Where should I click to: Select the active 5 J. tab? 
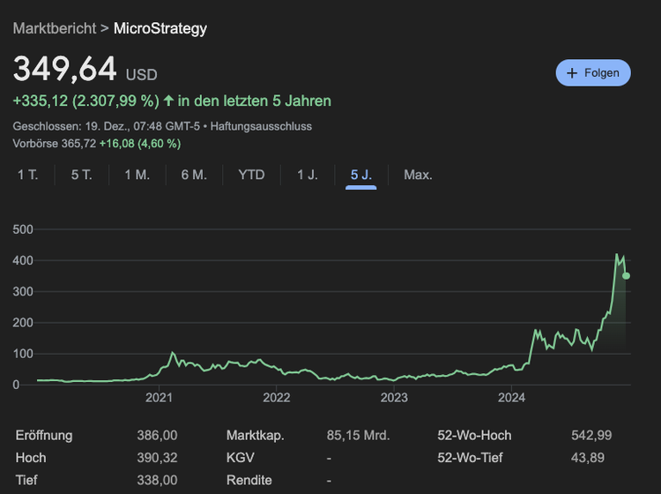[361, 175]
